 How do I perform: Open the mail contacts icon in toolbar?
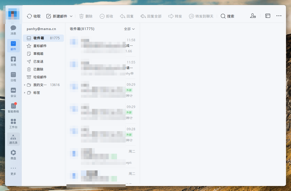253,16
